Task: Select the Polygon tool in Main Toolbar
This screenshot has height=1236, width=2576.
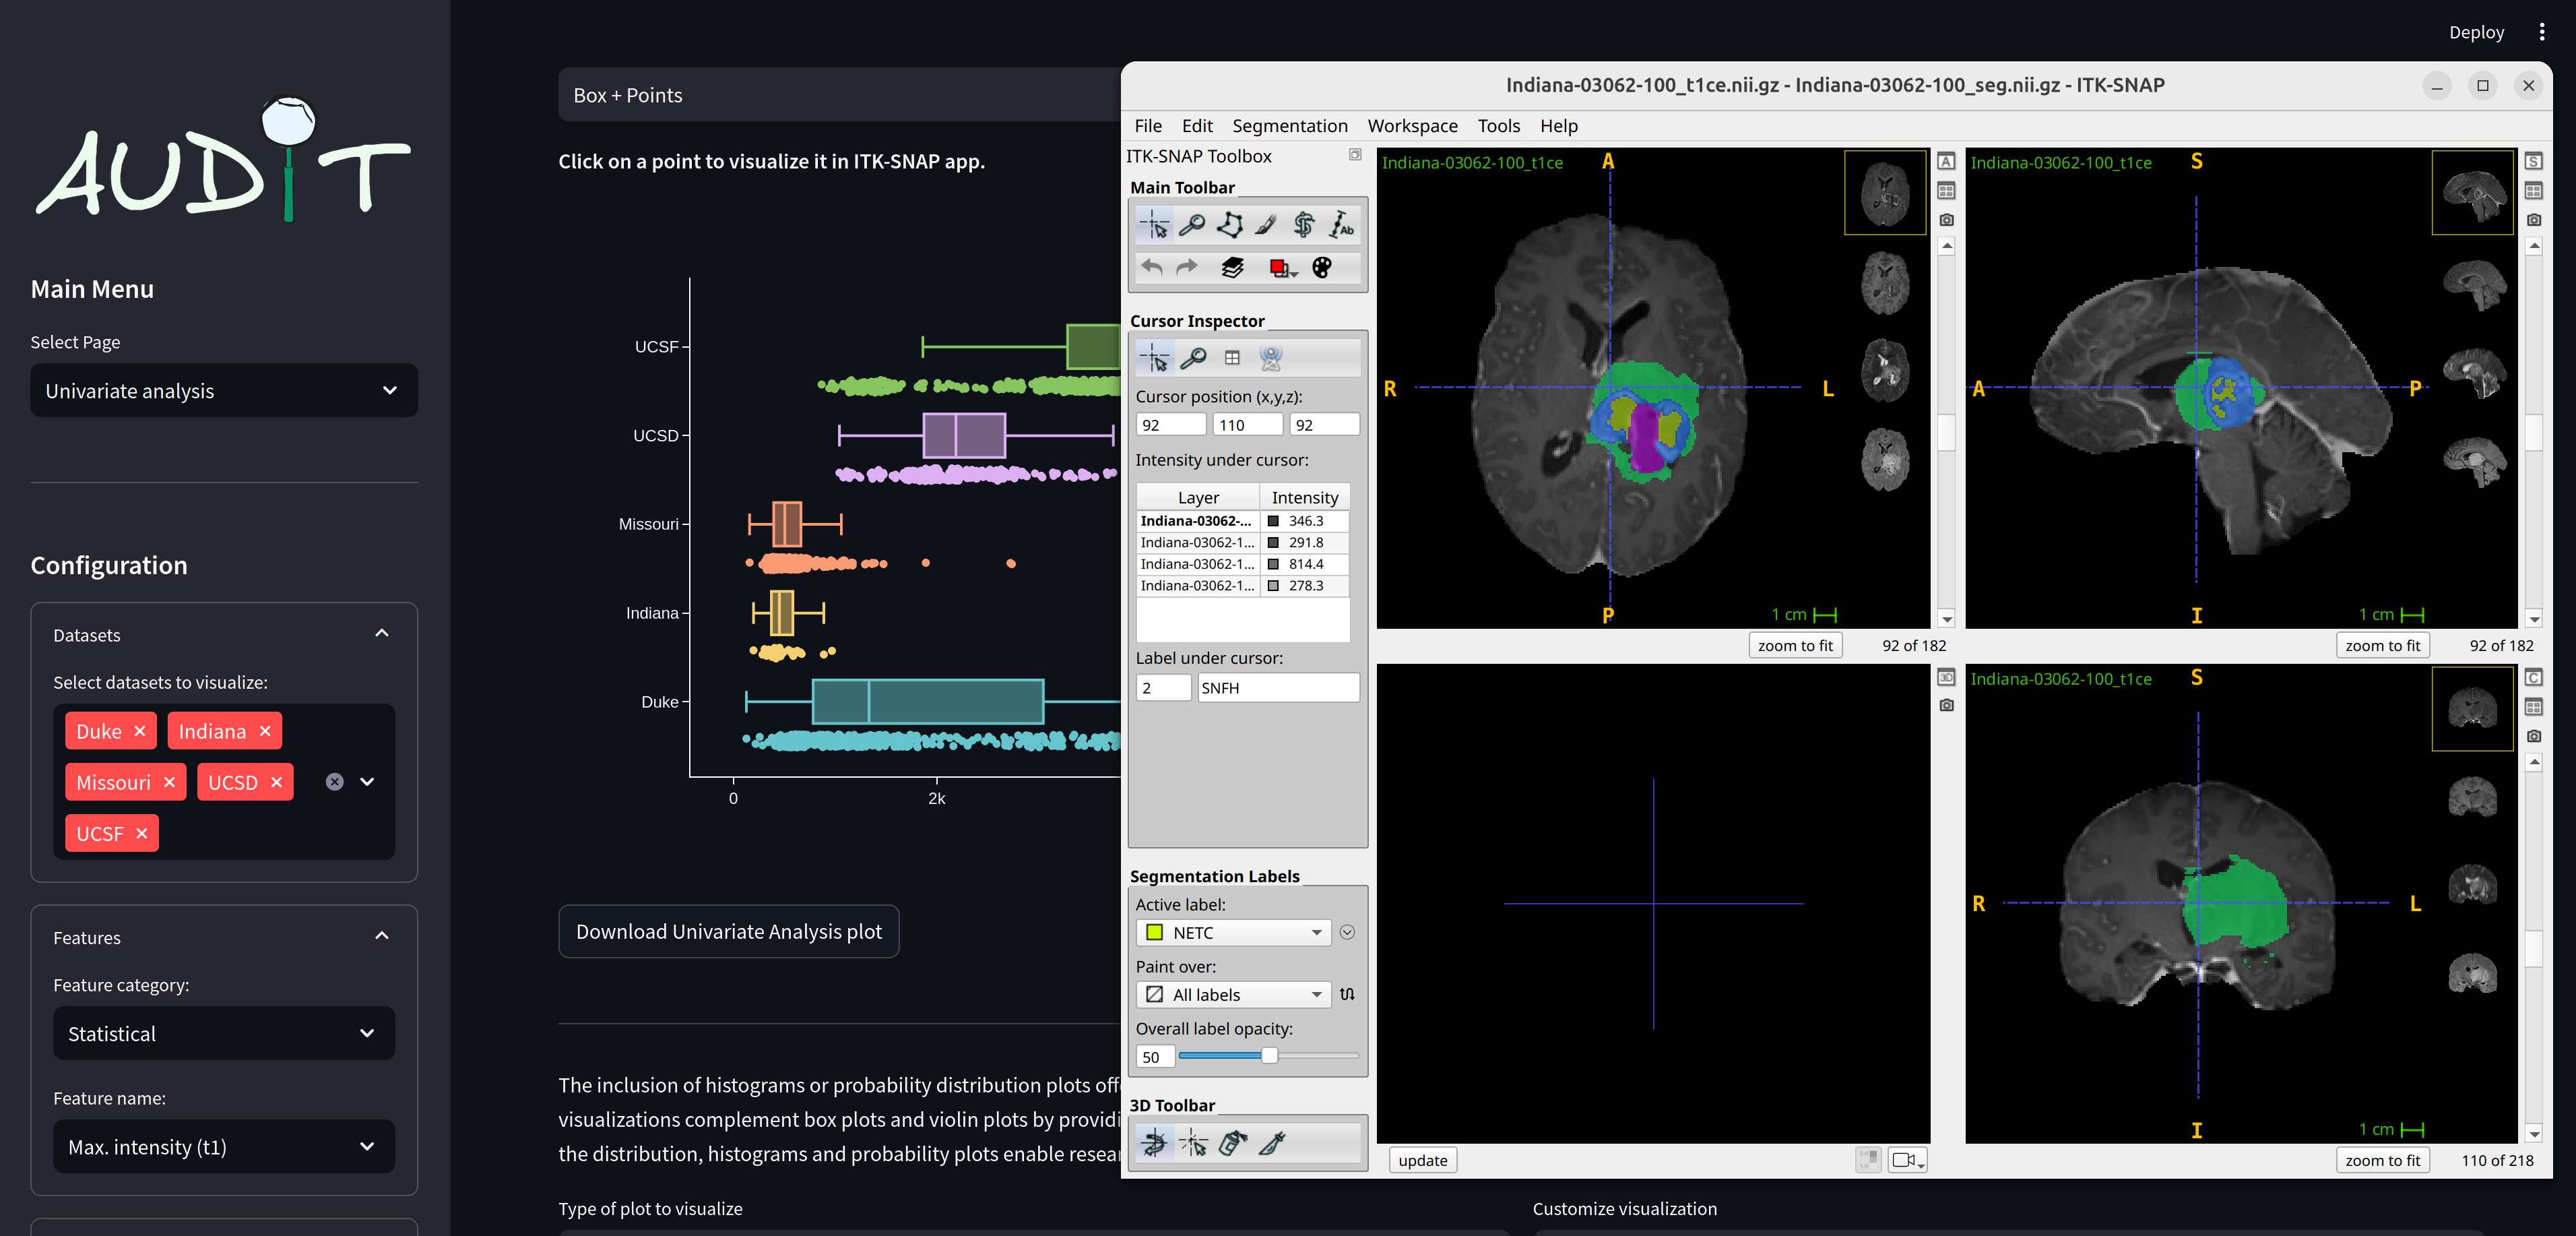Action: point(1229,225)
